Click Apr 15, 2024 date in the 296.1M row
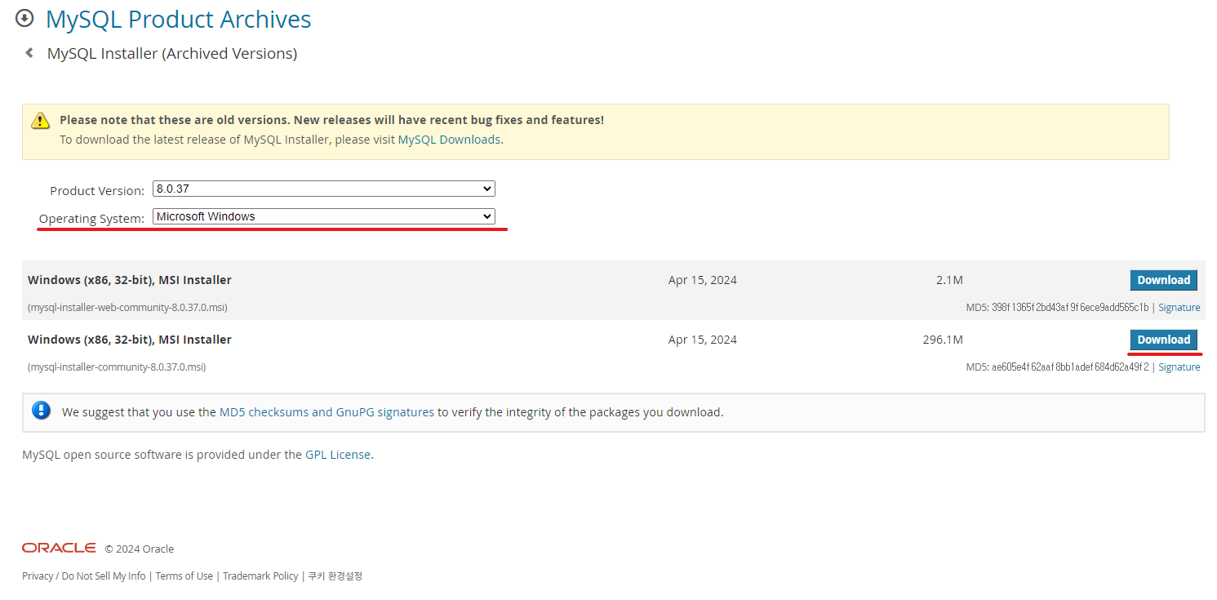This screenshot has width=1217, height=600. point(703,340)
